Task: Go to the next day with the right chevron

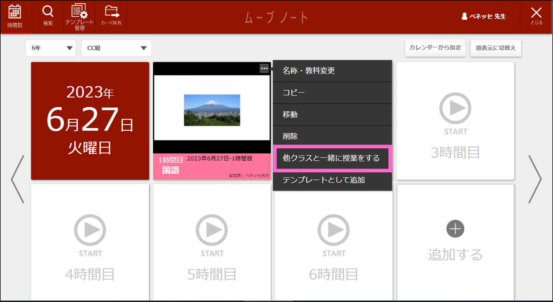Action: click(x=535, y=179)
